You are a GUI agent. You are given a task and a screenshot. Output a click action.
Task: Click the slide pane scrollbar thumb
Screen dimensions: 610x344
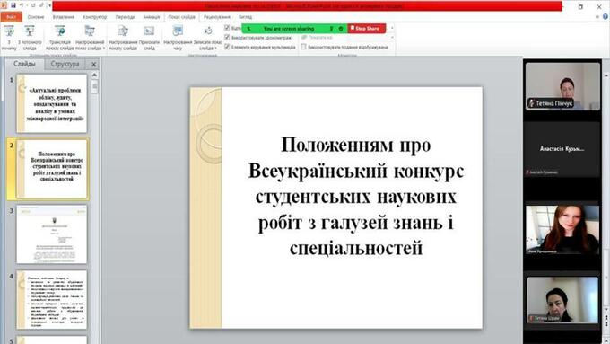point(94,86)
